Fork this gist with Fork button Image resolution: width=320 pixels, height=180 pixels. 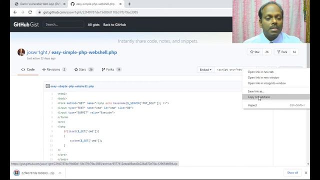[x=282, y=52]
